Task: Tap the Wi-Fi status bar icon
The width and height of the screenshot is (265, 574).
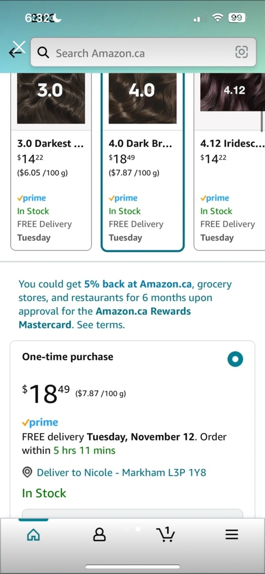Action: tap(217, 18)
